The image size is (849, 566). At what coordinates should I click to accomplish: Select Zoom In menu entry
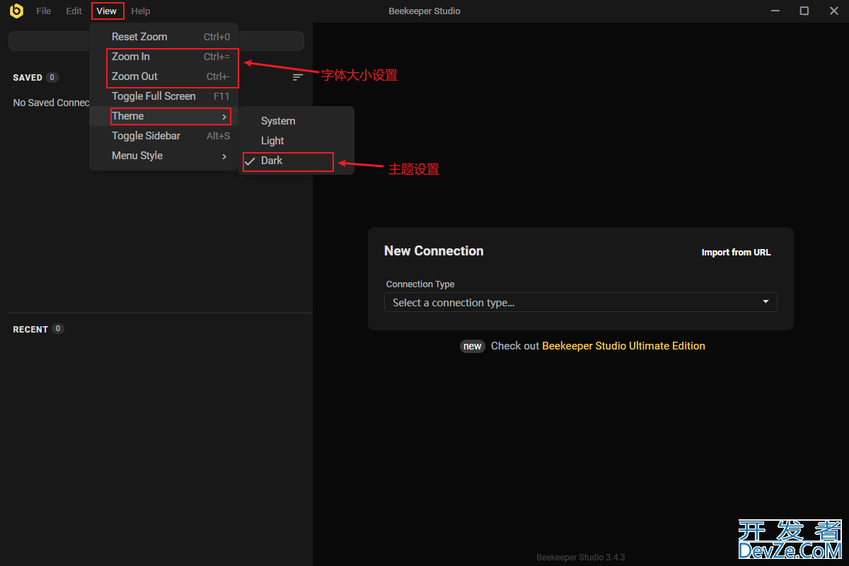coord(164,57)
